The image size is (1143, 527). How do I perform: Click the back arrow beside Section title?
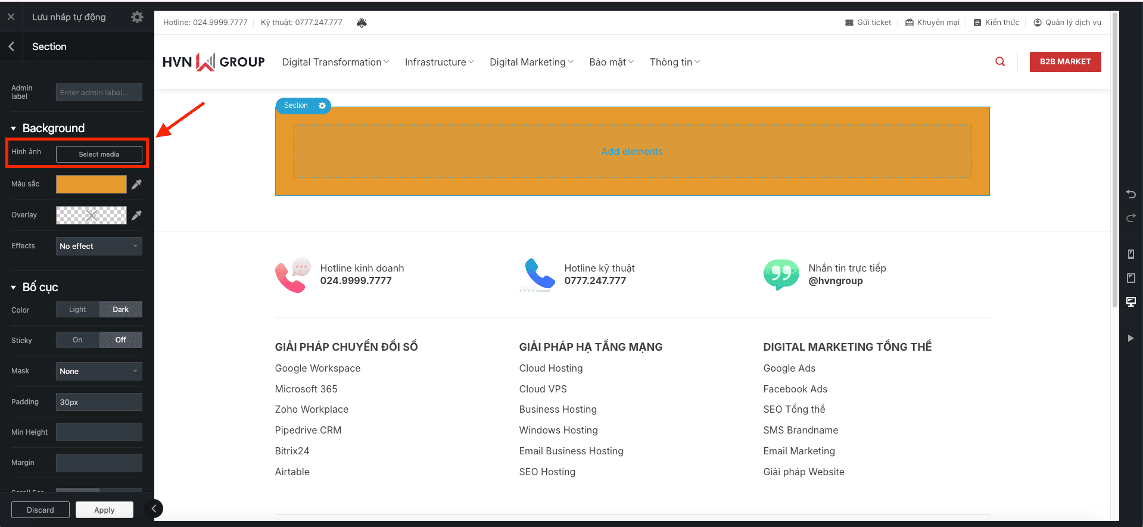coord(11,46)
